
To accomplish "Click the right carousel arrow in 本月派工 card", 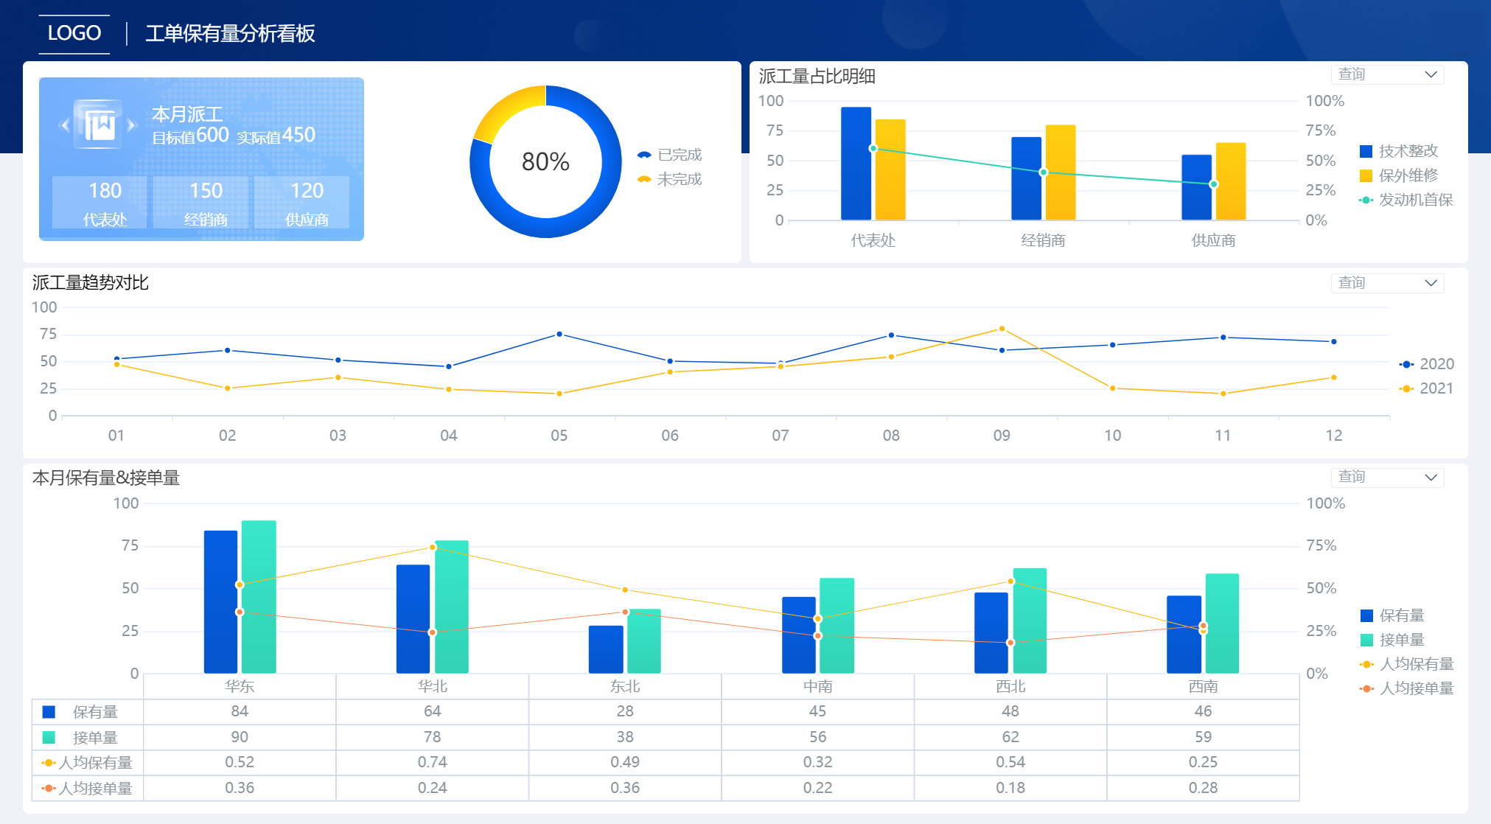I will [x=133, y=125].
